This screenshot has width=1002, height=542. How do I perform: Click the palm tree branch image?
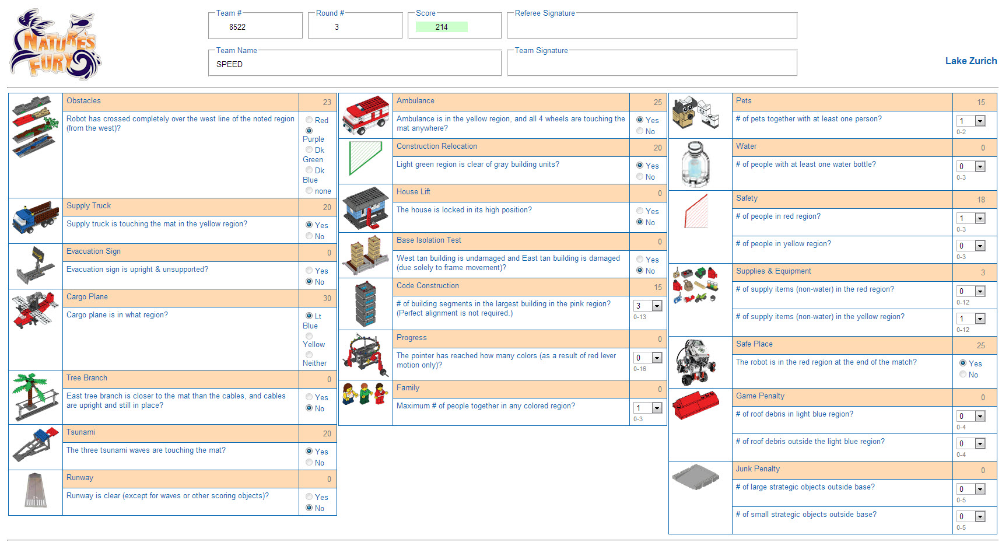(x=36, y=396)
